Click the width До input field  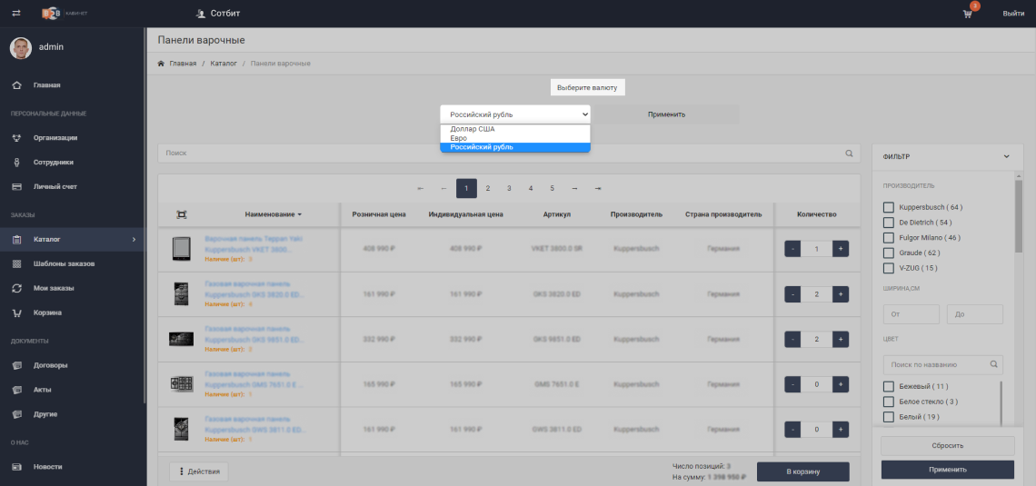coord(974,314)
